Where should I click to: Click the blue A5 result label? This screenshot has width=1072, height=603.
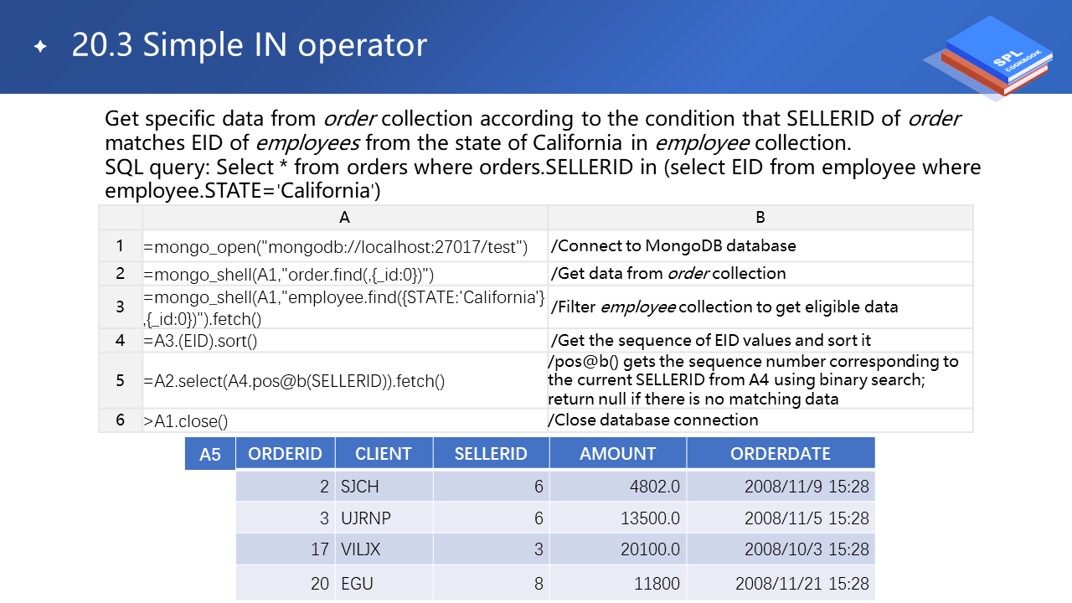pyautogui.click(x=210, y=454)
